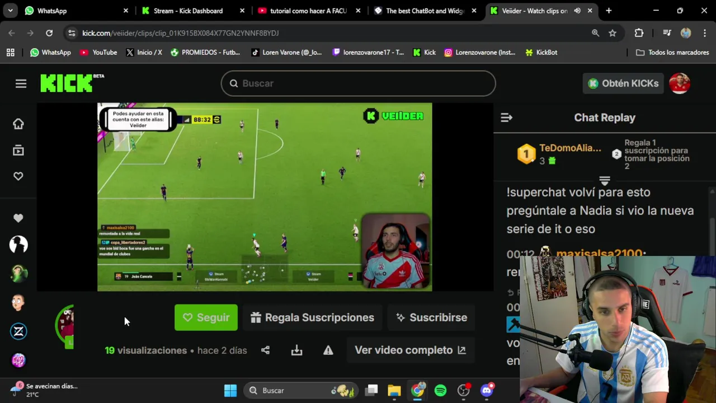Open the weather widget showing 21°C

click(44, 390)
